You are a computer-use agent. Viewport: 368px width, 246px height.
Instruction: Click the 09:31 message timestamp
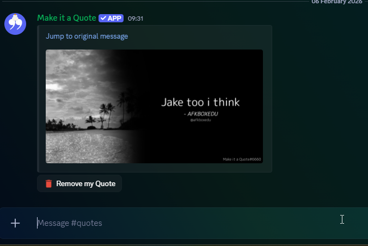point(136,19)
